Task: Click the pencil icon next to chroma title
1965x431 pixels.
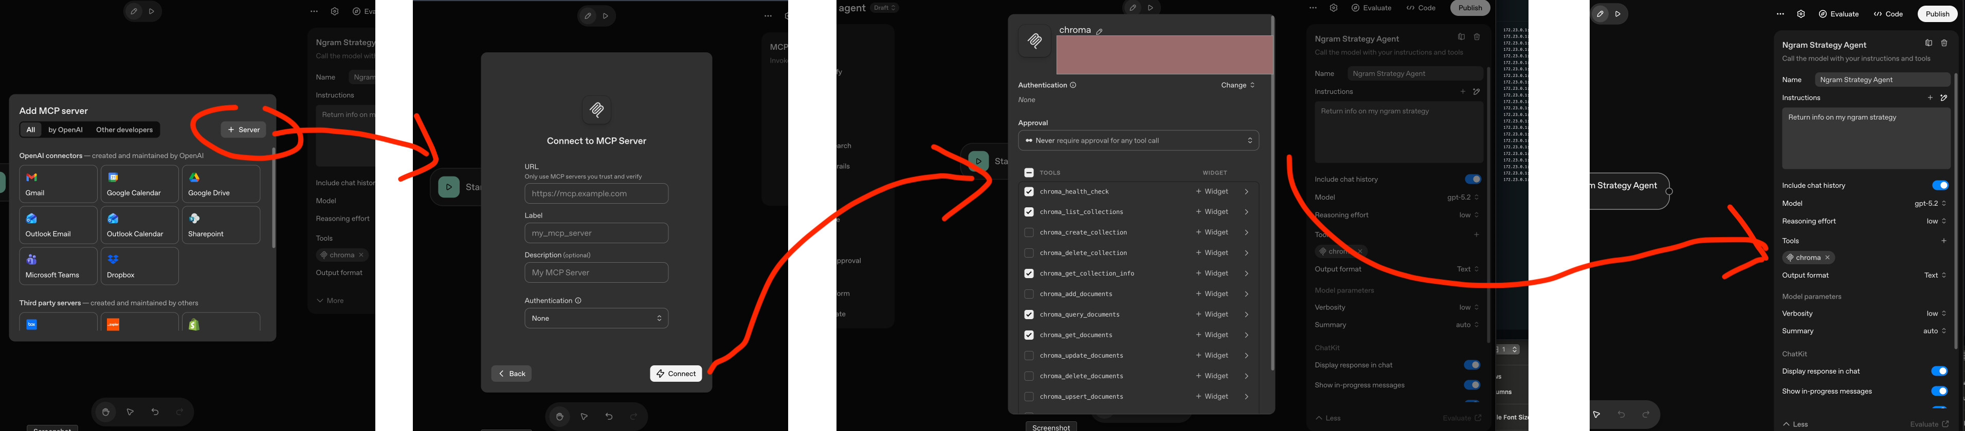Action: (x=1099, y=31)
